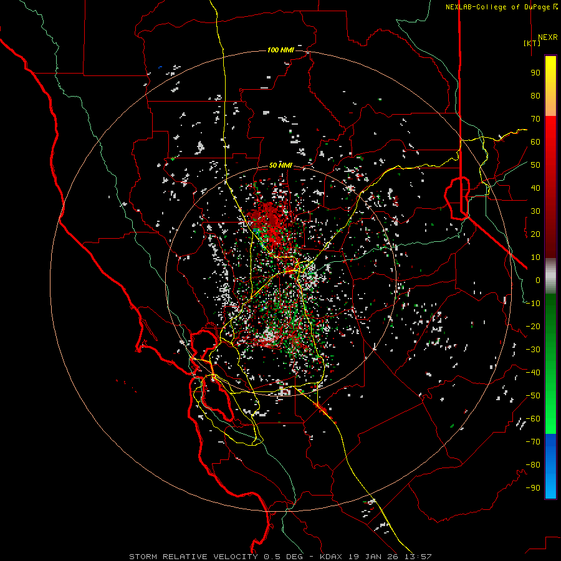Image resolution: width=561 pixels, height=561 pixels.
Task: Click the "NEXLAB-College of DuPage" header text
Action: click(x=497, y=7)
